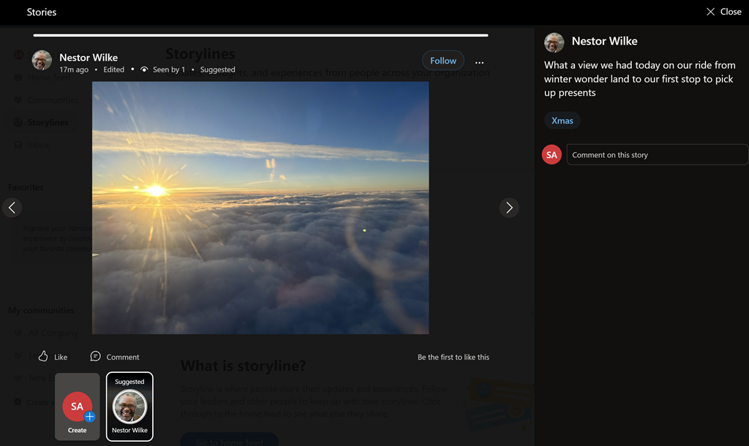Click the story progress bar
Screen dimensions: 749x446
[261, 35]
